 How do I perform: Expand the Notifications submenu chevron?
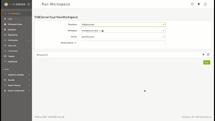coord(29,40)
